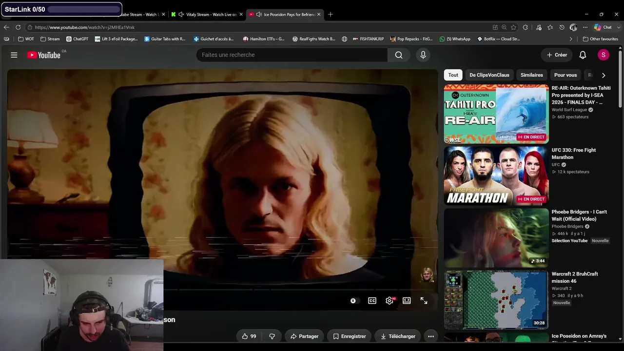Open the Créer create menu
The image size is (624, 351).
(x=557, y=55)
